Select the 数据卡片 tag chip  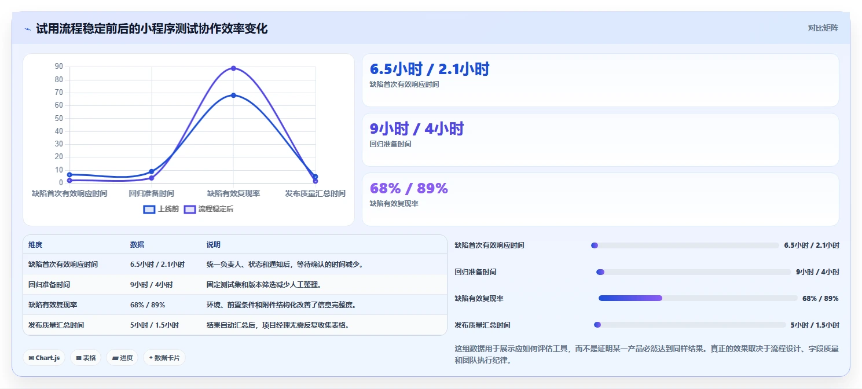pyautogui.click(x=164, y=358)
